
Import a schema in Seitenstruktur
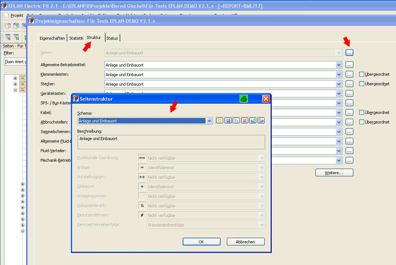coord(253,121)
